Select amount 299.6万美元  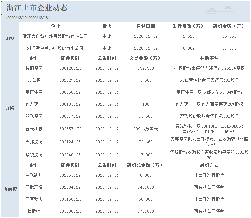146,129
